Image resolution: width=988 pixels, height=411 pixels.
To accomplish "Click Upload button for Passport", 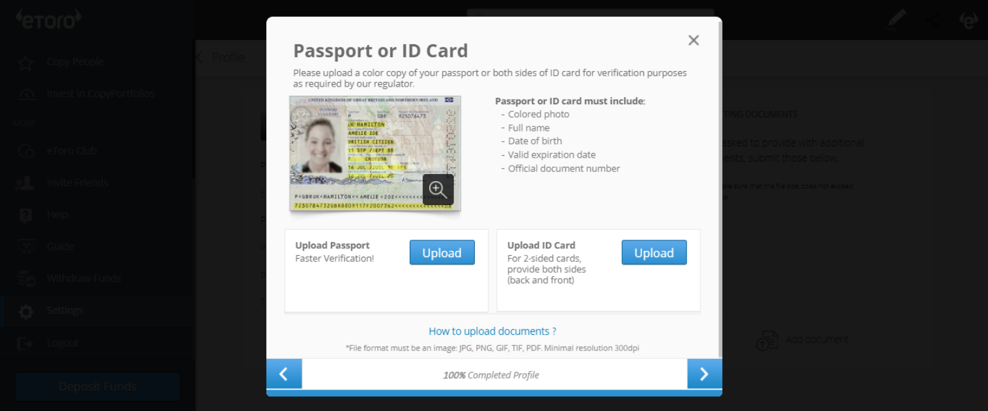I will click(442, 253).
